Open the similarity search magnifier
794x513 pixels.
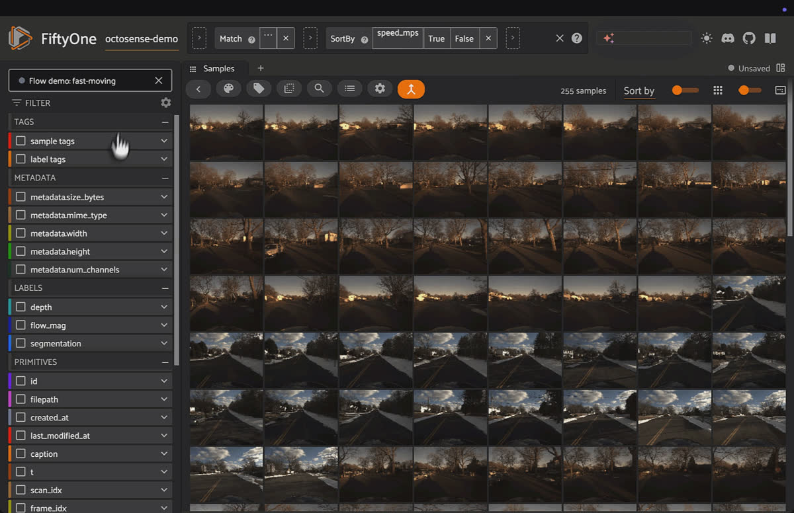[319, 89]
